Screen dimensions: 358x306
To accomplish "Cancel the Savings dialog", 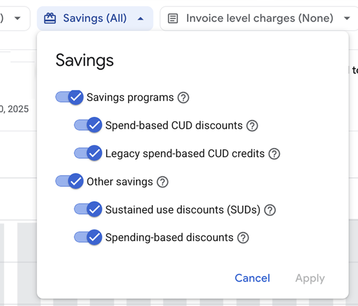I will [252, 278].
